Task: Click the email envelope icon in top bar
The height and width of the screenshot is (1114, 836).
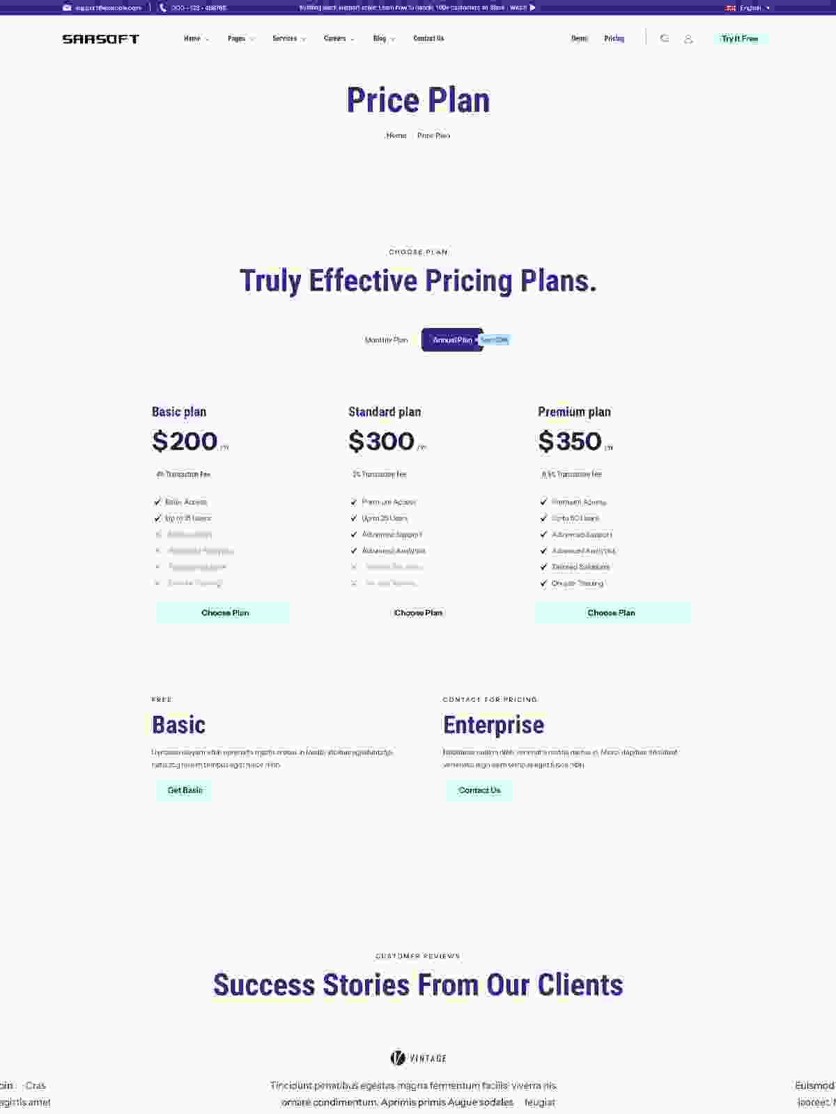Action: coord(67,8)
